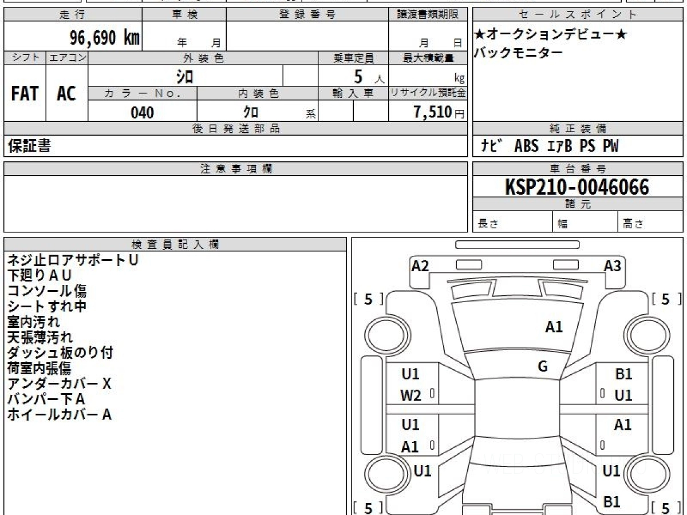Click the 純正装備 header
The image size is (687, 515).
point(578,129)
